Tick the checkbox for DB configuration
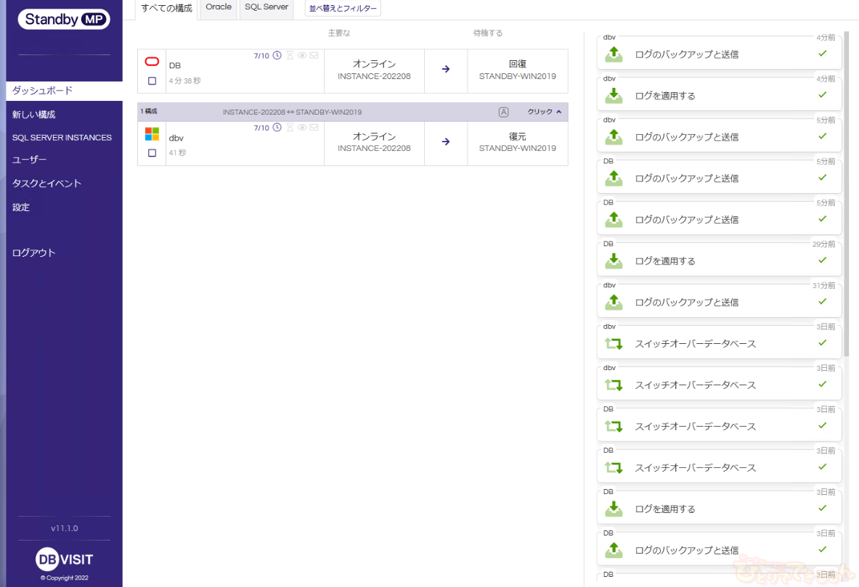Viewport: 859px width, 587px height. pyautogui.click(x=152, y=81)
